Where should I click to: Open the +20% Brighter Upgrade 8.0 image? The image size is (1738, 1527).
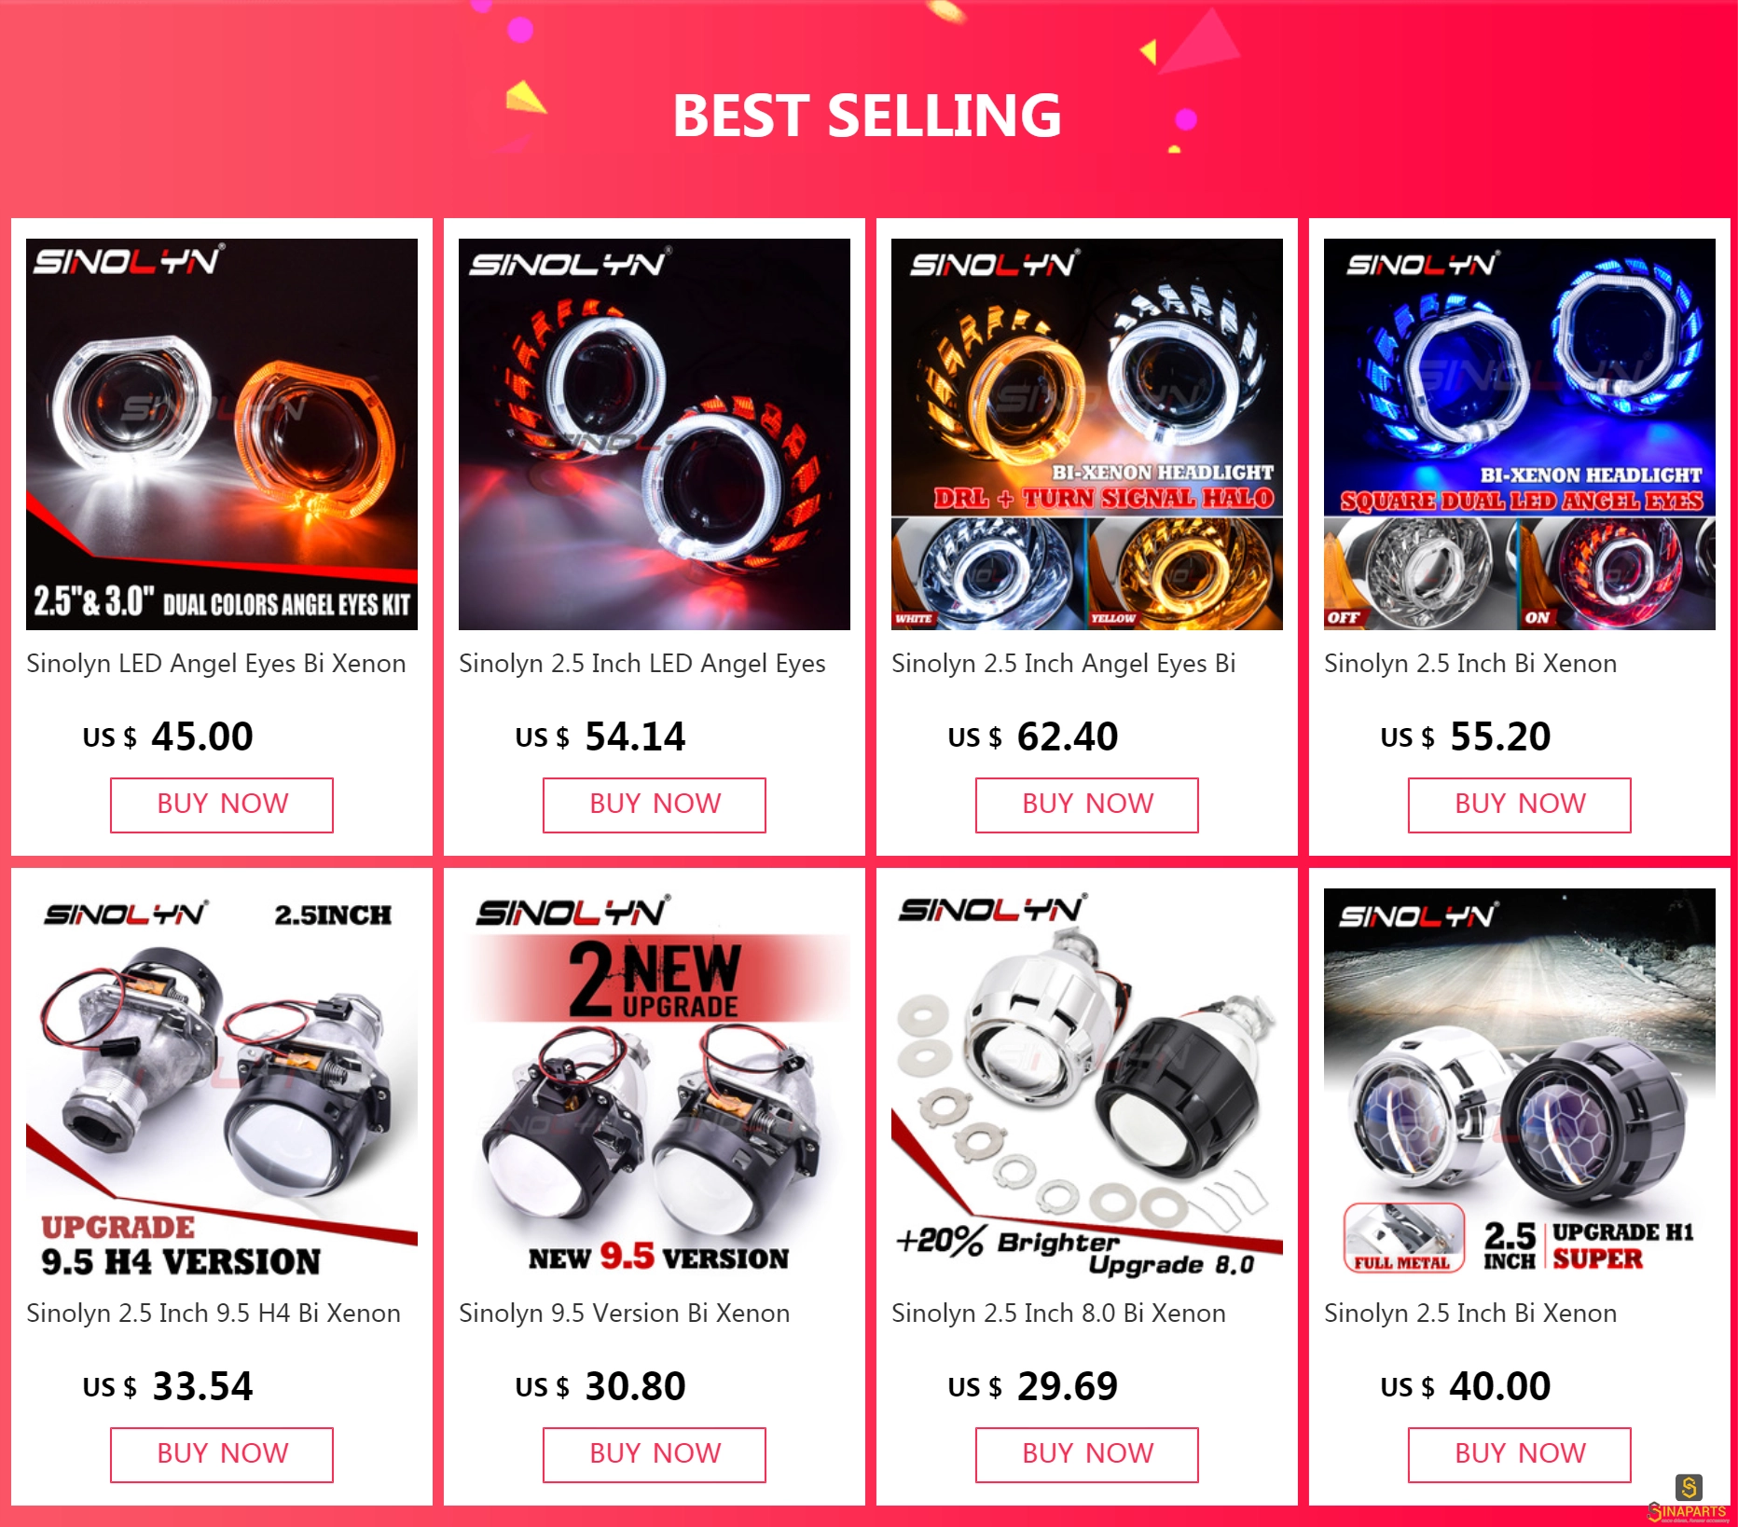[x=1087, y=1084]
